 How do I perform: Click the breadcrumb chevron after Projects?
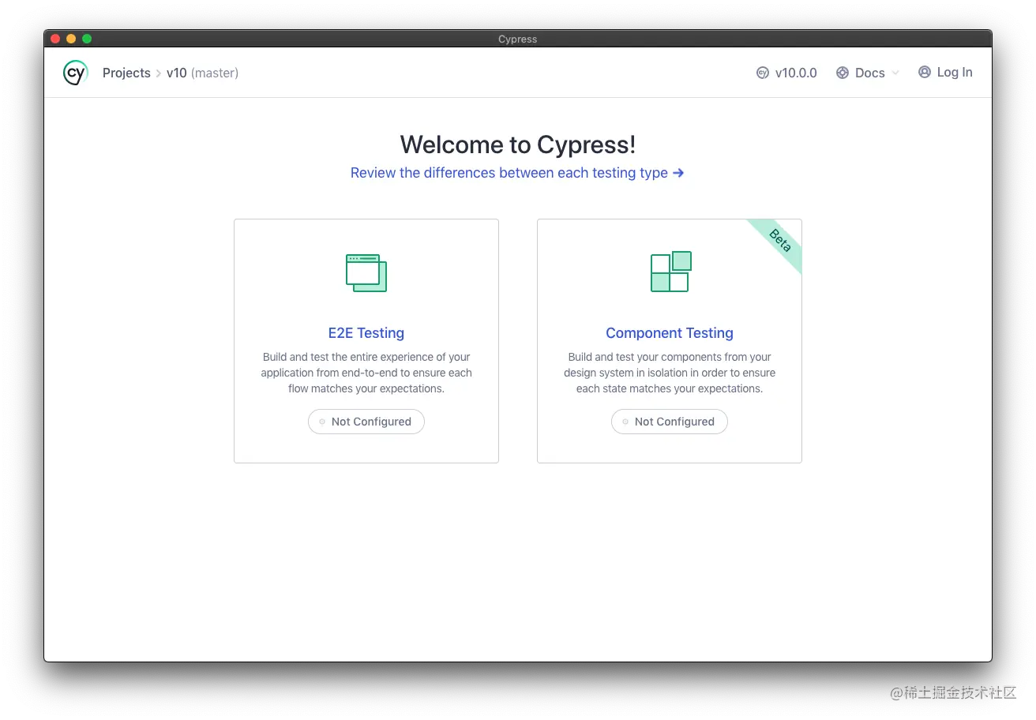coord(159,73)
